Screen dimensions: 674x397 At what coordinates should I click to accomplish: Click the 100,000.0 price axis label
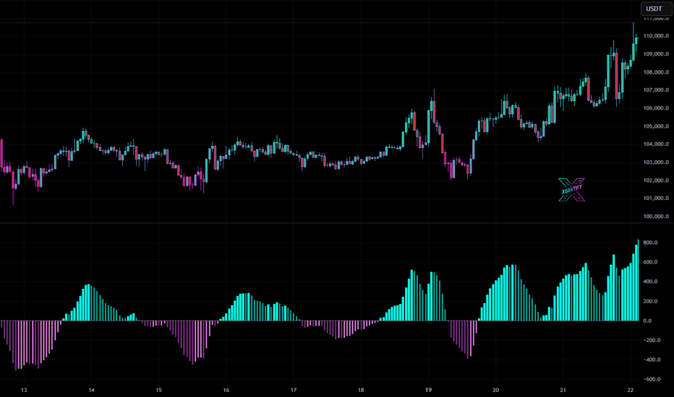point(656,217)
